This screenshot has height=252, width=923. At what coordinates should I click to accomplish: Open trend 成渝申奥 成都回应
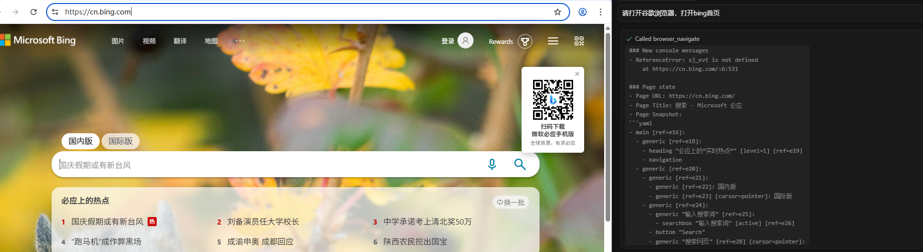tap(260, 242)
